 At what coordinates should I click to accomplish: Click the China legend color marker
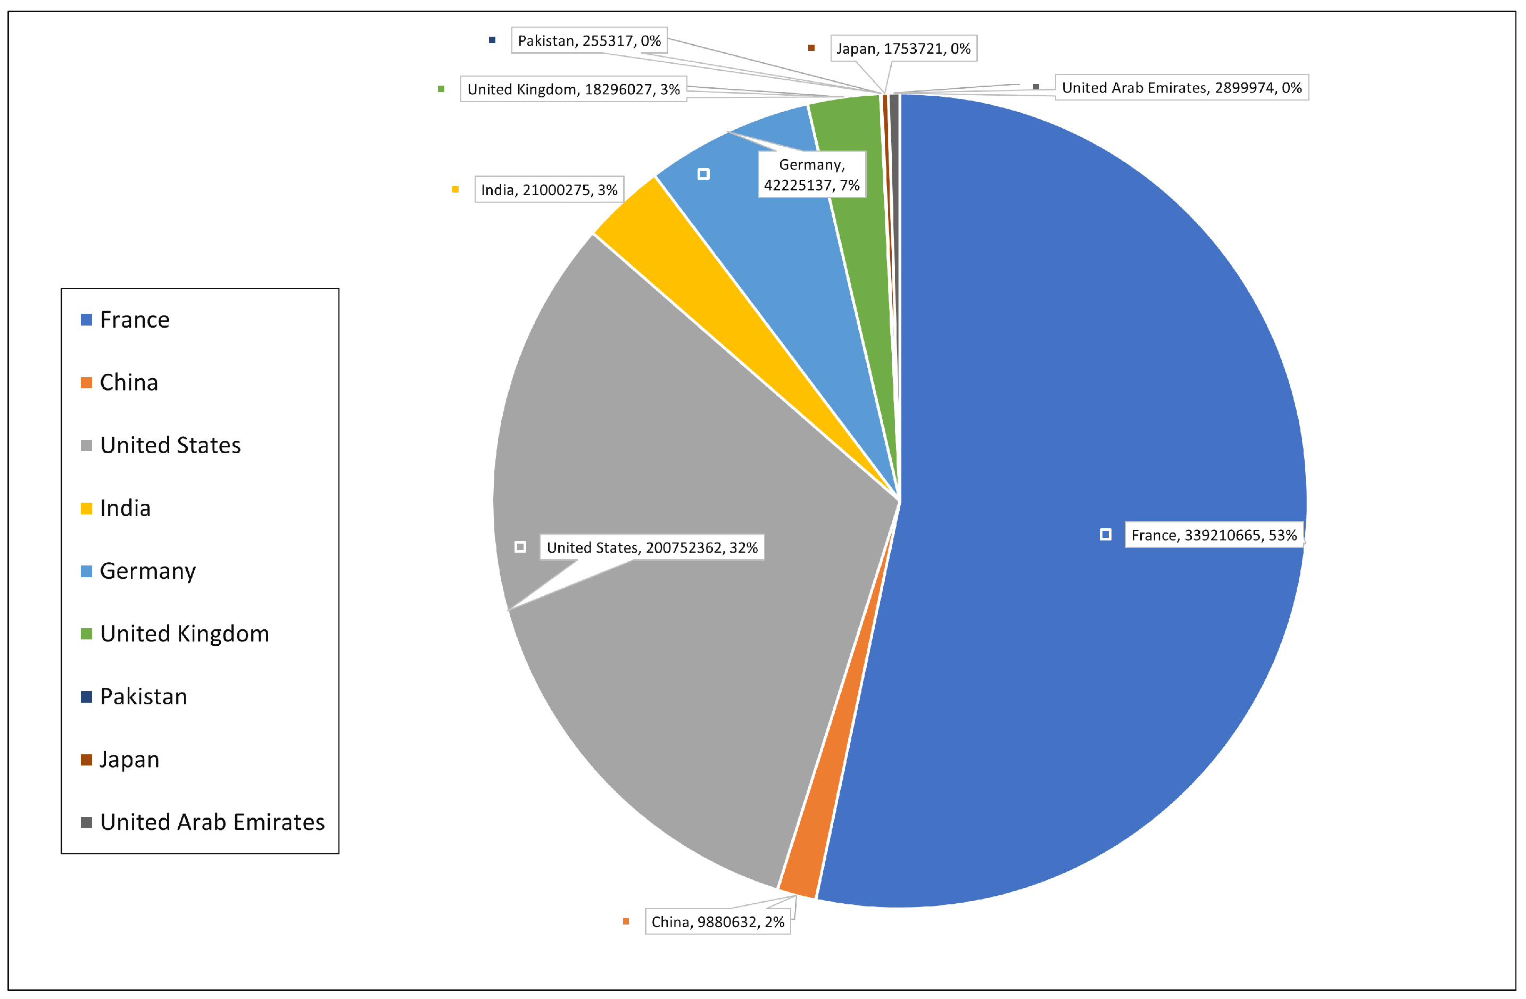click(x=87, y=383)
